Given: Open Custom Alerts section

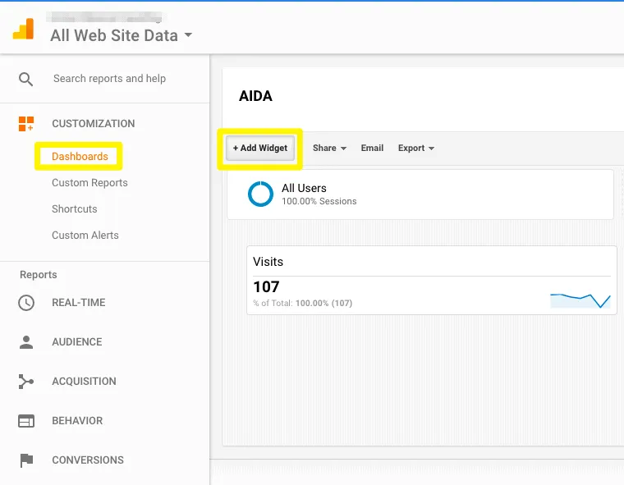Looking at the screenshot, I should (85, 236).
